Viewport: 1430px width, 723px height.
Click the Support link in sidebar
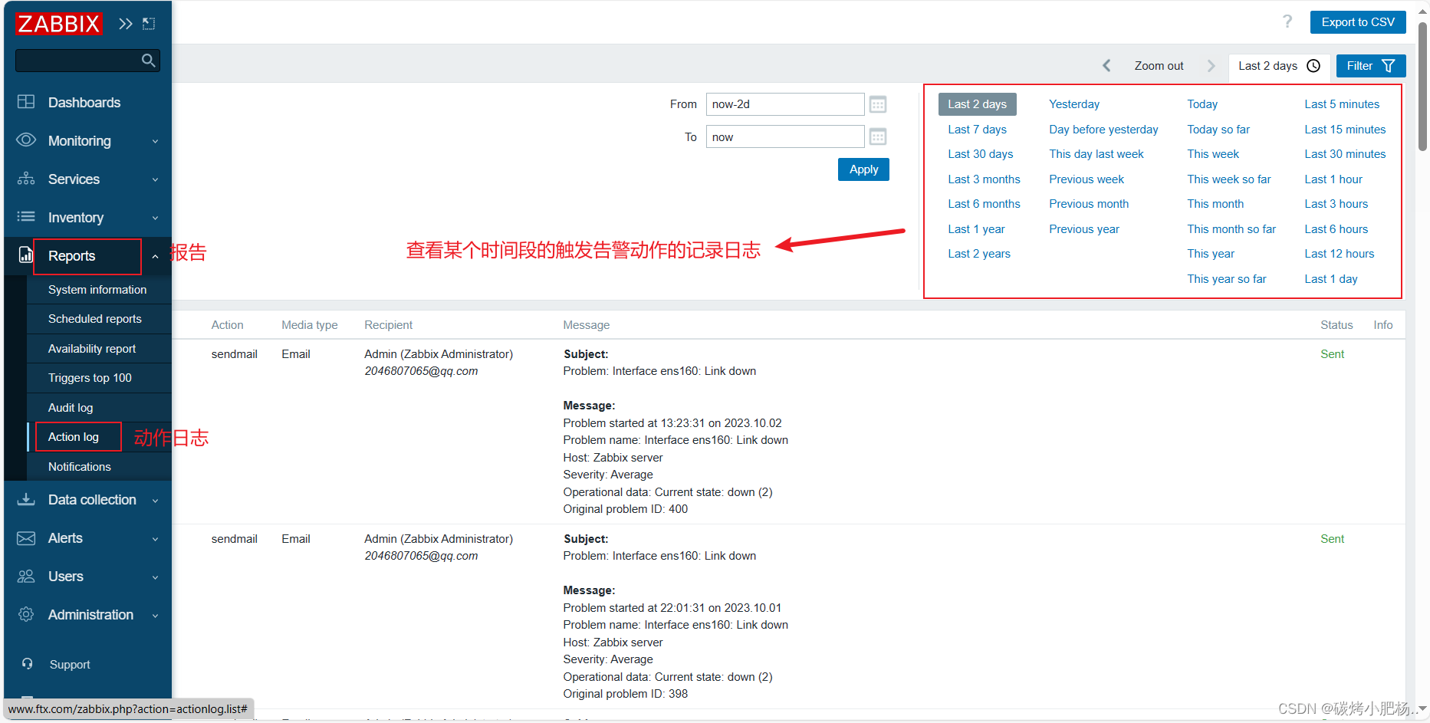70,665
